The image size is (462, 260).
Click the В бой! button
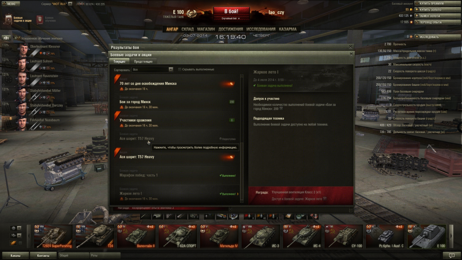coord(231,11)
